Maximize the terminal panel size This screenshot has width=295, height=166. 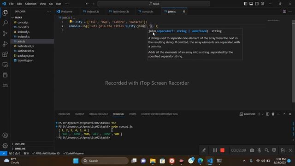[284, 114]
